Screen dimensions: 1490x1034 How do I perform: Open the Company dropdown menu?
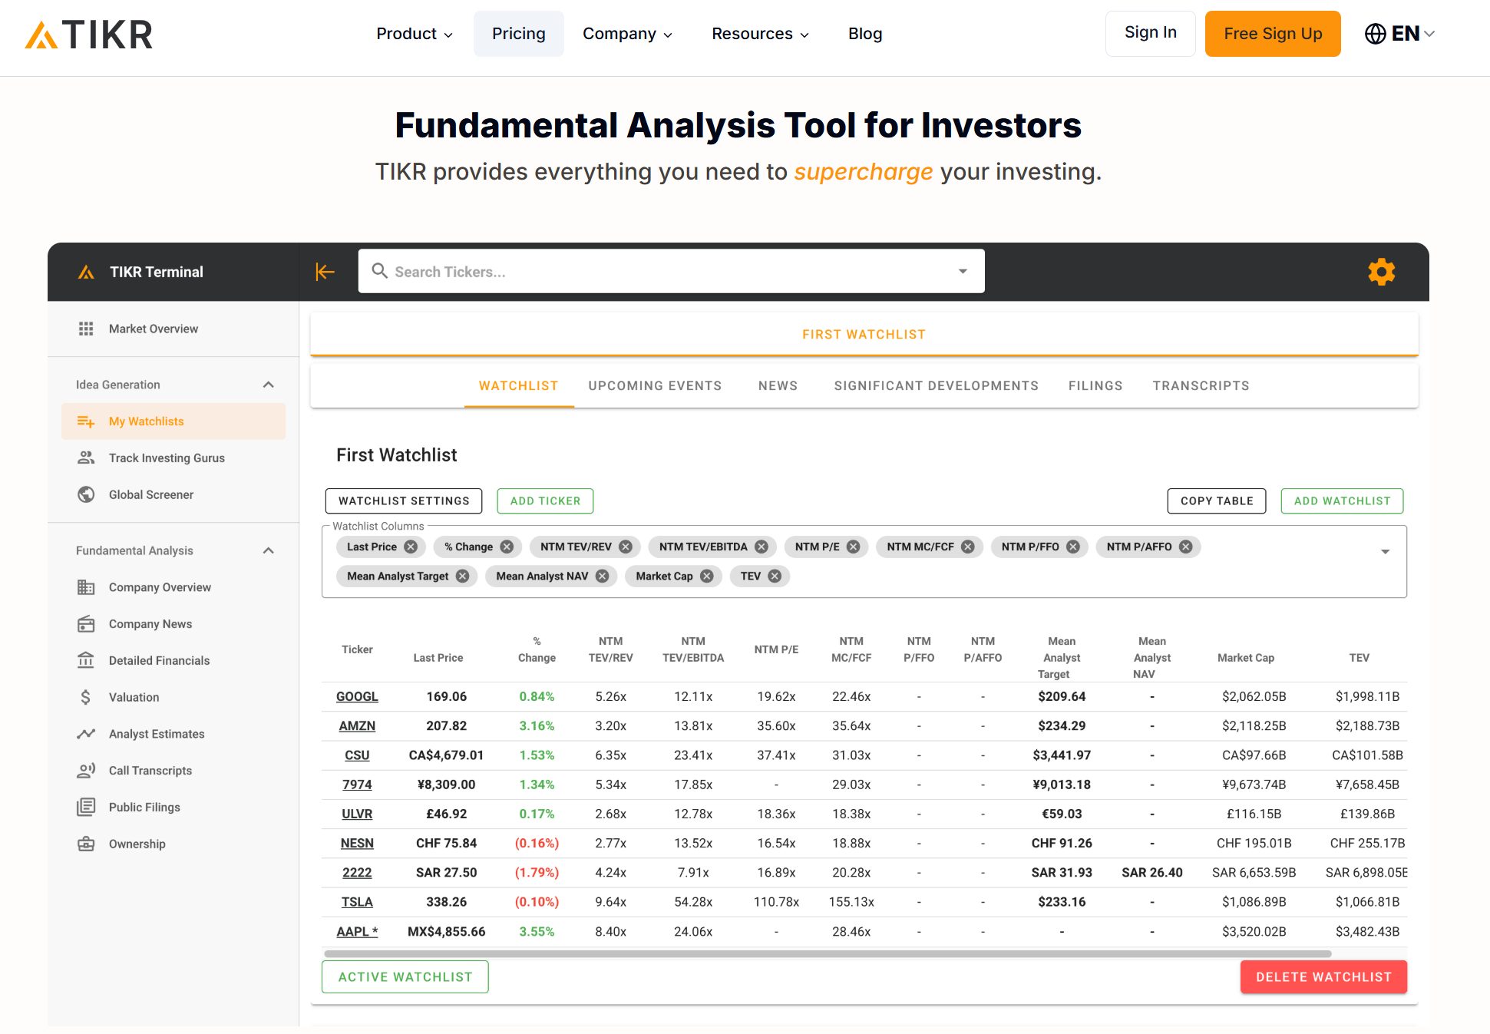pyautogui.click(x=627, y=34)
